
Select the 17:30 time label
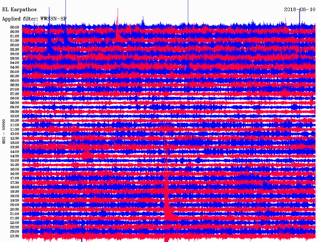pyautogui.click(x=15, y=183)
